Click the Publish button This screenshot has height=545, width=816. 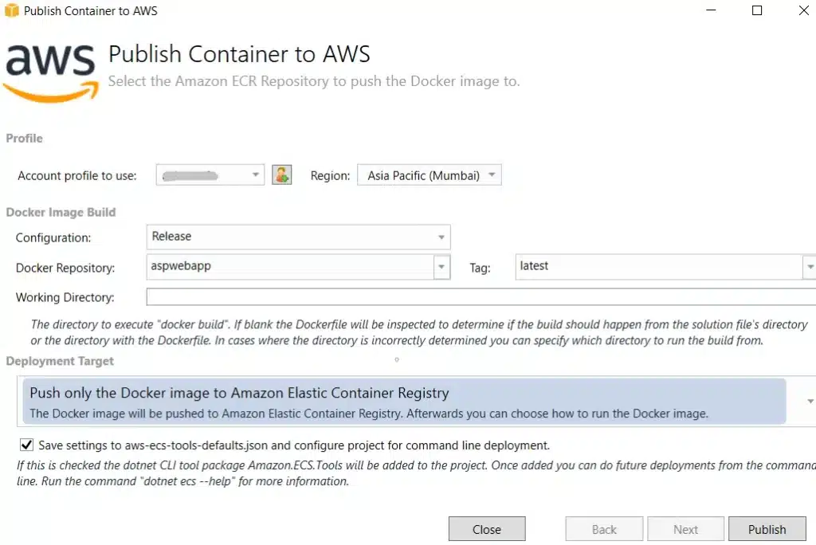tap(767, 529)
